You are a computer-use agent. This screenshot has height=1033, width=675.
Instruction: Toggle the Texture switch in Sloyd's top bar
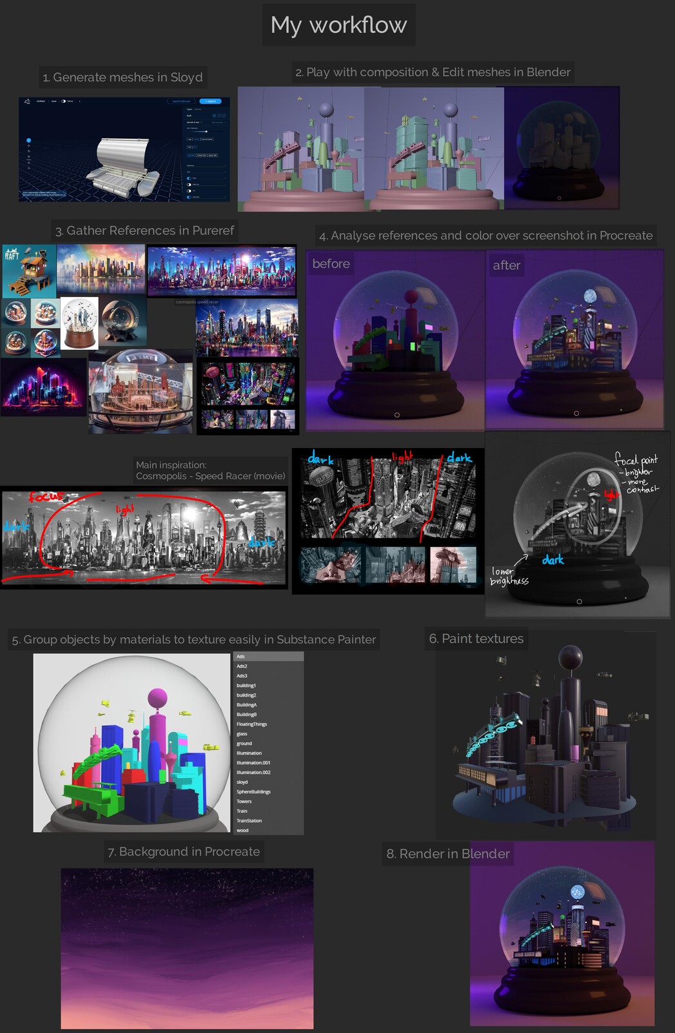point(63,101)
